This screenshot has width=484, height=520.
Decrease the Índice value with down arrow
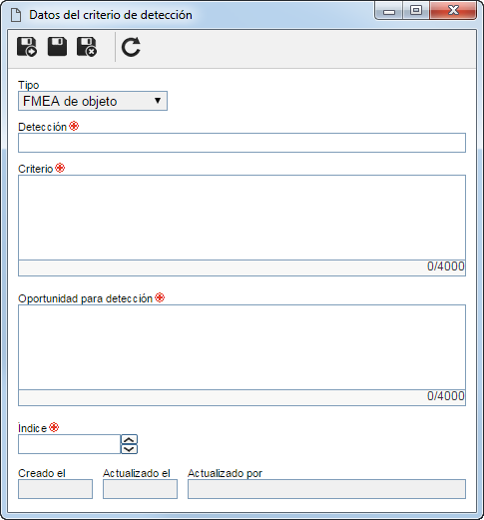[x=129, y=449]
